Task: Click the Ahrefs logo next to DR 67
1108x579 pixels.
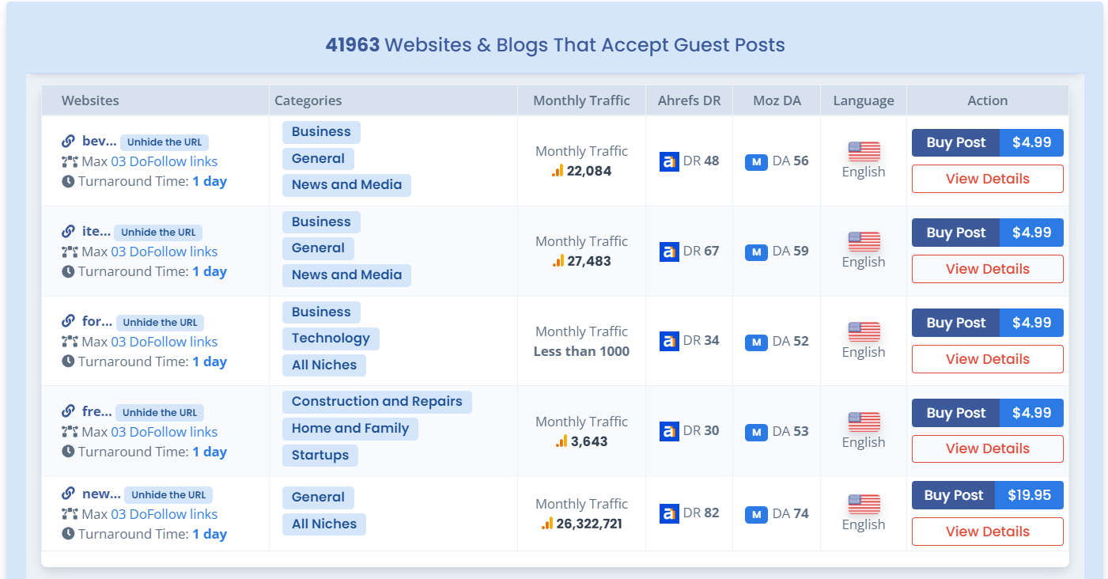Action: (669, 252)
